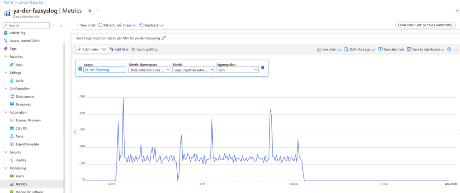The height and width of the screenshot is (193, 460).
Task: Click the pencil icon to edit chart title
Action: (x=164, y=38)
